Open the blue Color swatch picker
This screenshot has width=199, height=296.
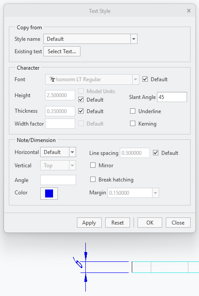[x=49, y=193]
